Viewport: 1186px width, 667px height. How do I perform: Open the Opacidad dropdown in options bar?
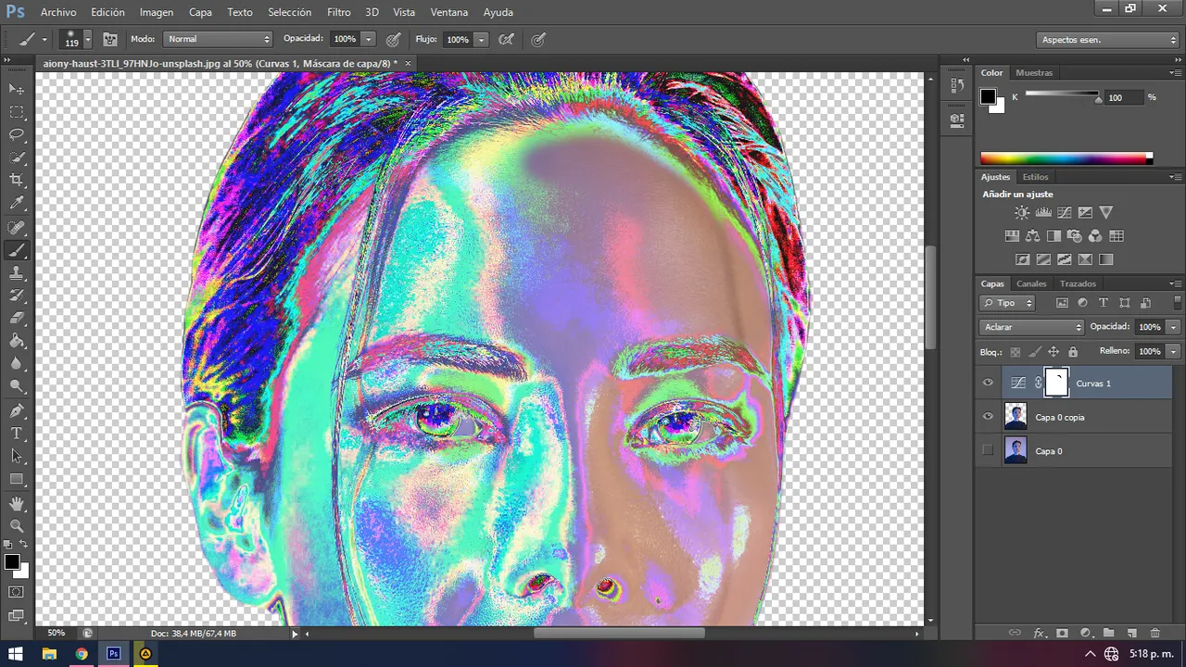pos(368,40)
